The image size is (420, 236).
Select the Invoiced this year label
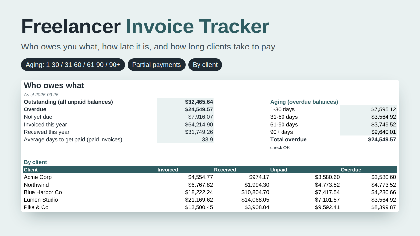tap(45, 125)
